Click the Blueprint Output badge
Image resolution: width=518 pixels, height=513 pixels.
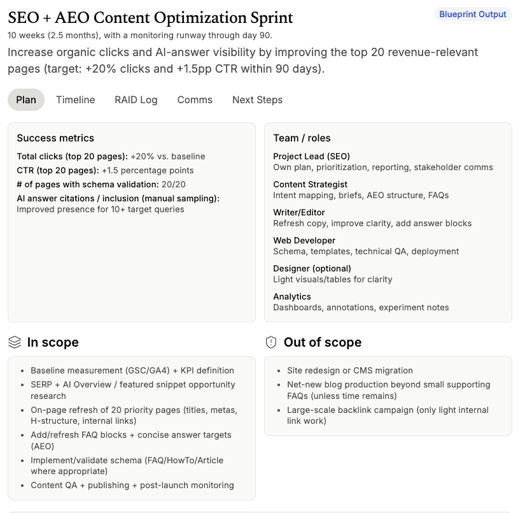click(472, 14)
